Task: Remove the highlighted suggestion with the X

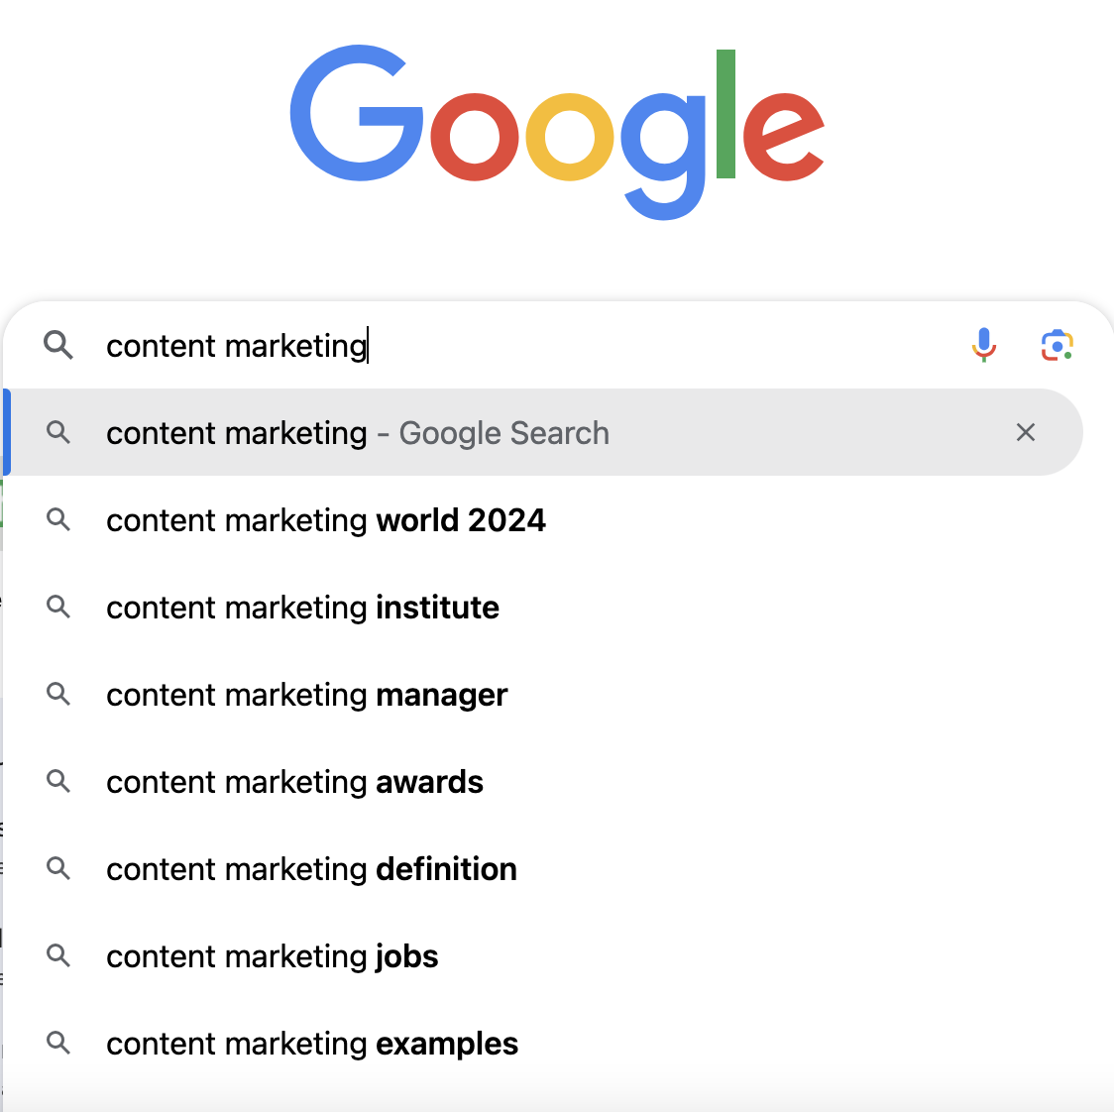Action: [1025, 432]
